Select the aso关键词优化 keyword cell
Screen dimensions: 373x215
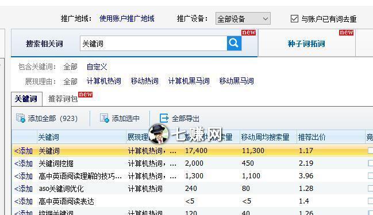click(61, 189)
